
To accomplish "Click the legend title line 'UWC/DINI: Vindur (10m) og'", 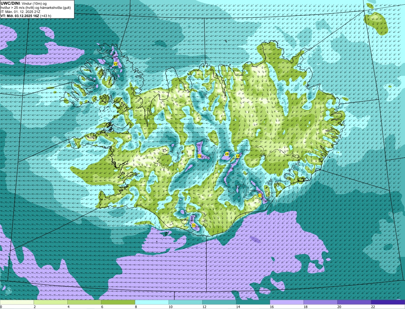I will coord(23,3).
